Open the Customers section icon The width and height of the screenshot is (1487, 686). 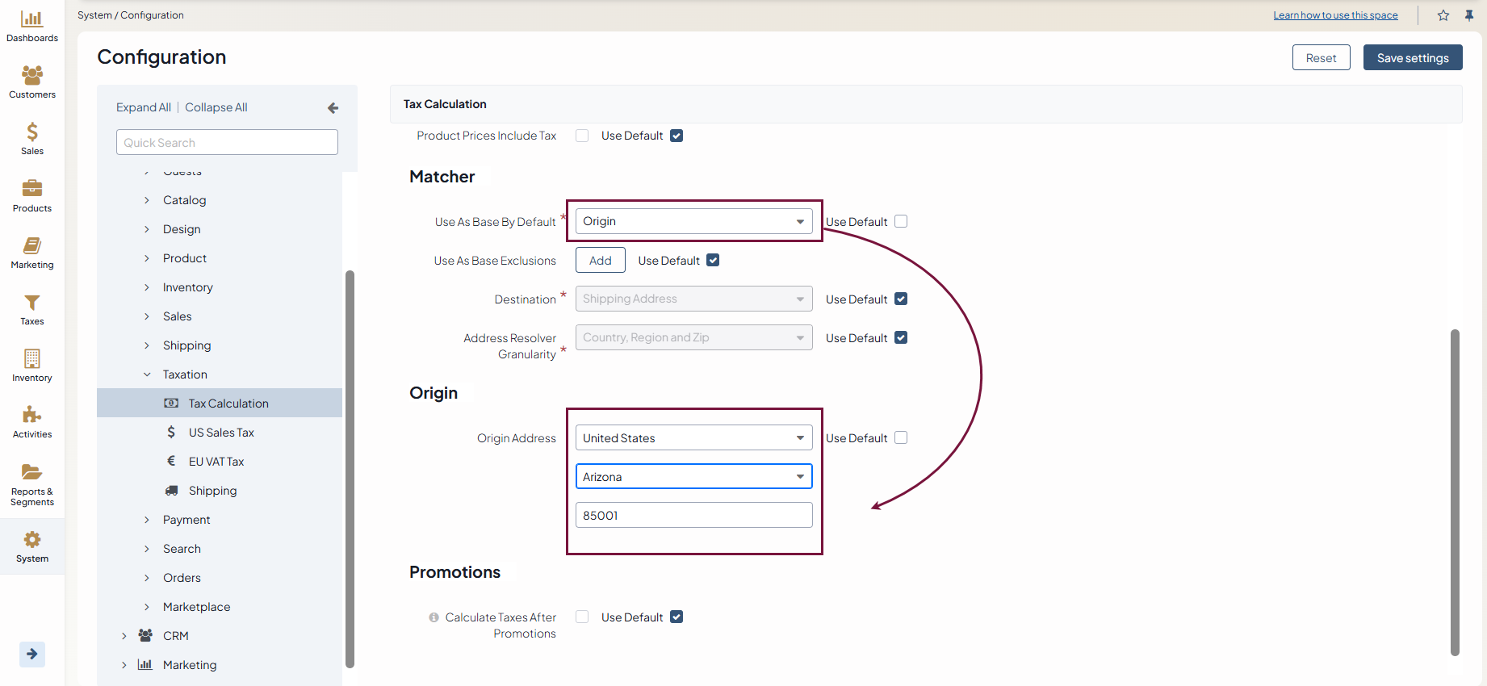(31, 76)
